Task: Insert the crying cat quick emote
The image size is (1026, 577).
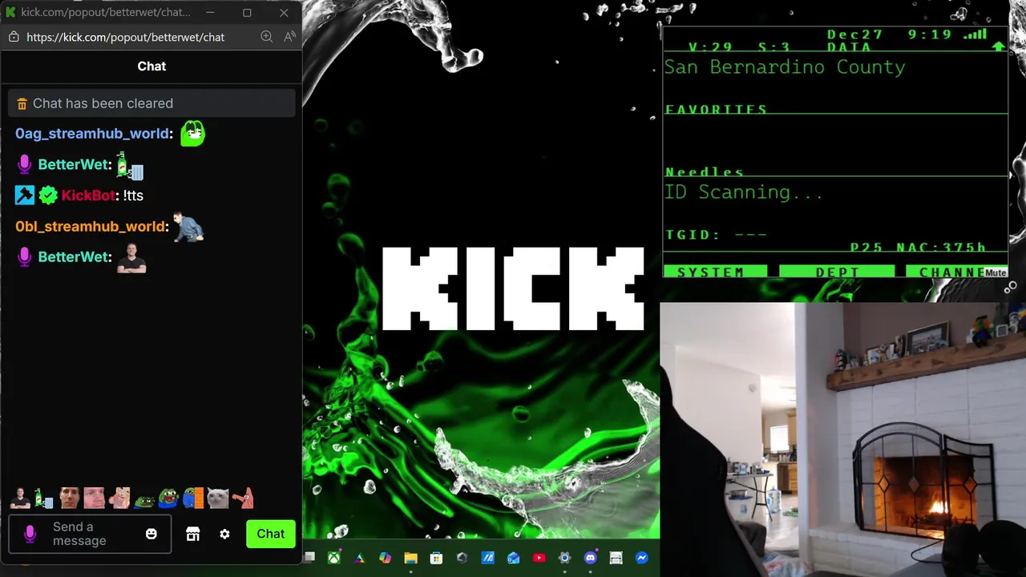Action: tap(217, 498)
